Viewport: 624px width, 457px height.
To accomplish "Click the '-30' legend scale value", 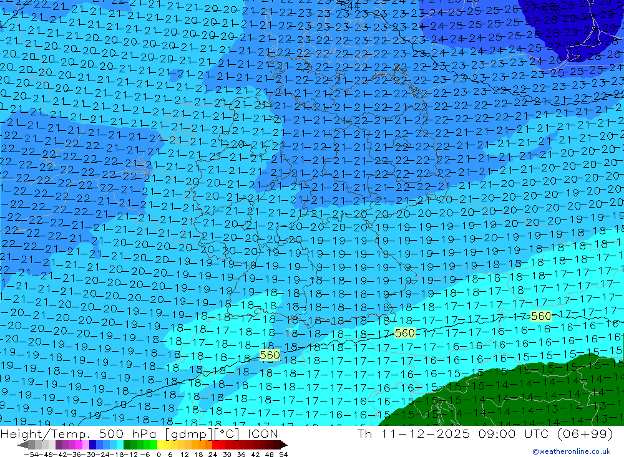I will pyautogui.click(x=89, y=455).
